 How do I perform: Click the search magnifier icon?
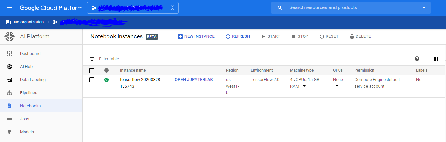(x=280, y=8)
